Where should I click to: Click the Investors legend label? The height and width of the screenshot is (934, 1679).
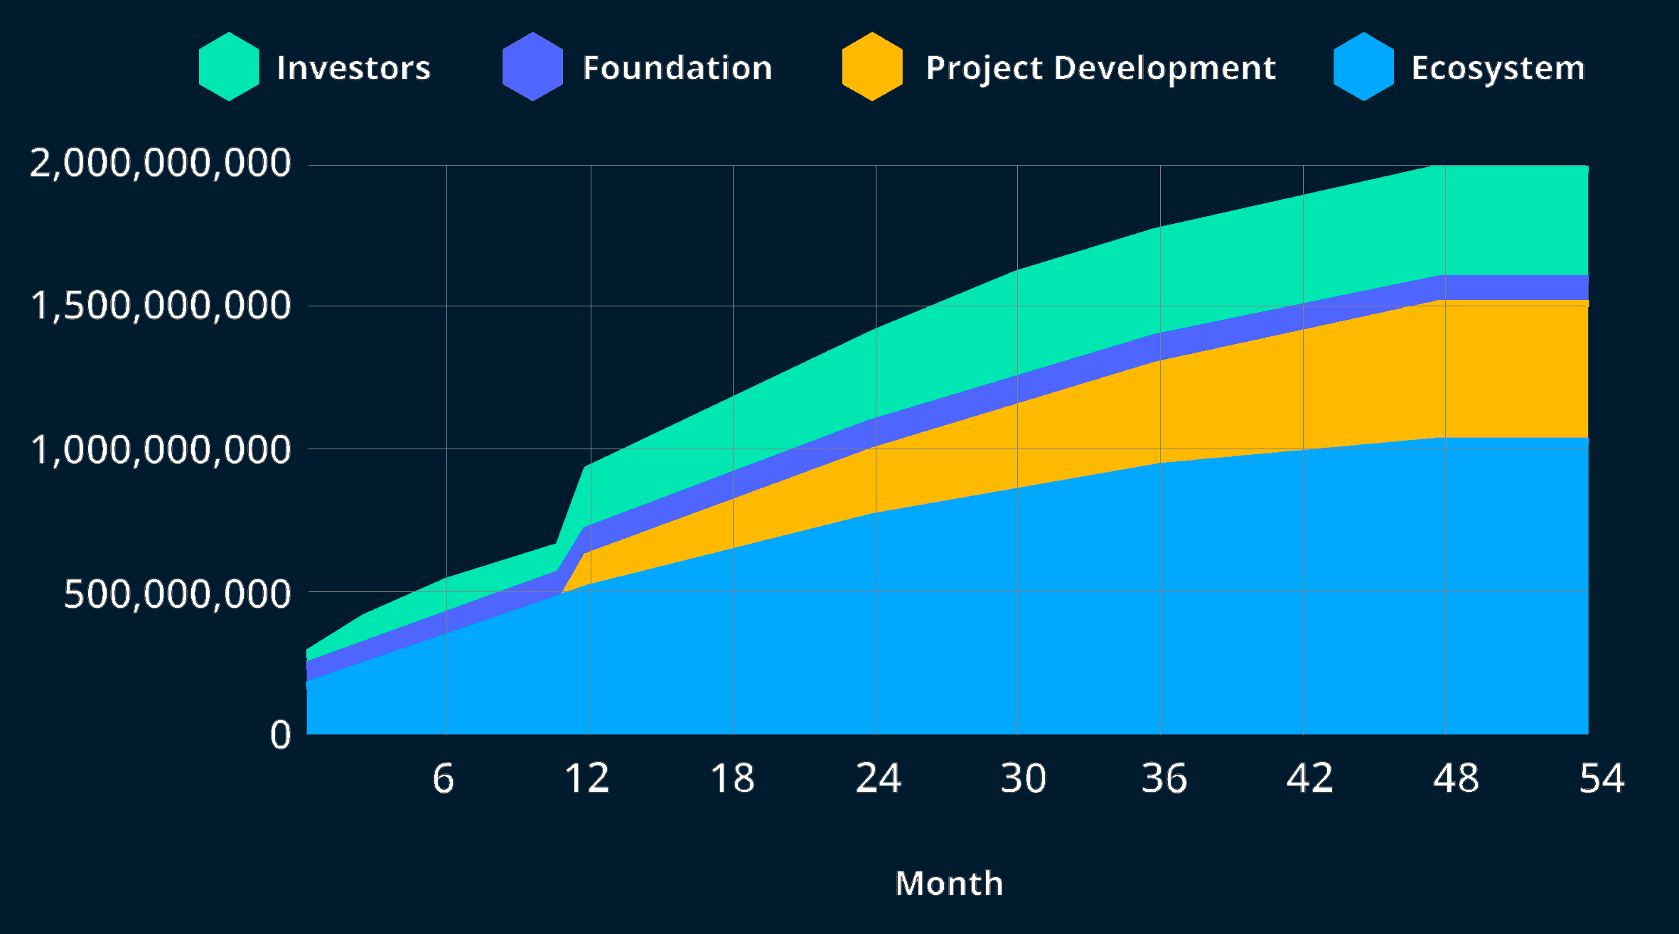point(353,68)
